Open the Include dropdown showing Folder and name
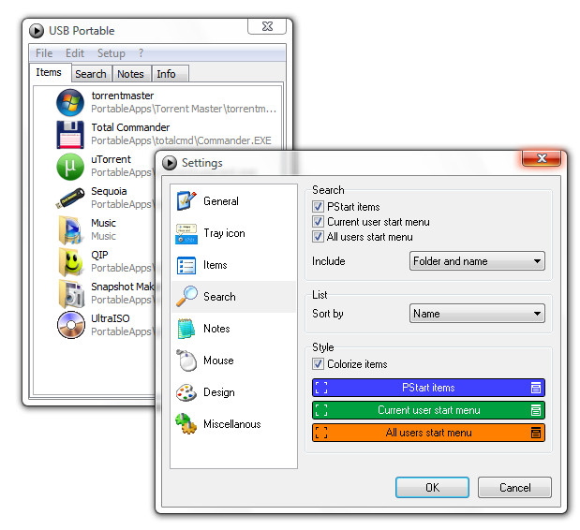The height and width of the screenshot is (530, 580). [x=477, y=261]
